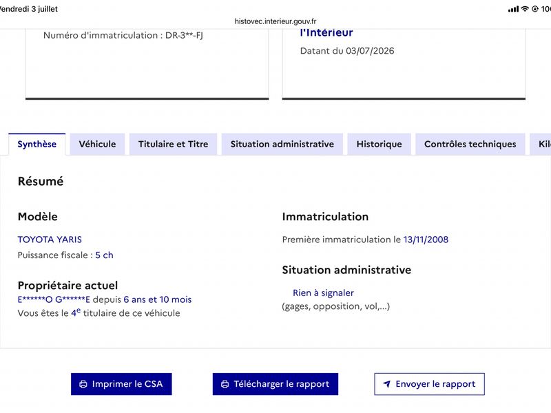Open the partially visible Kilométrage tab
This screenshot has height=413, width=551.
[541, 144]
